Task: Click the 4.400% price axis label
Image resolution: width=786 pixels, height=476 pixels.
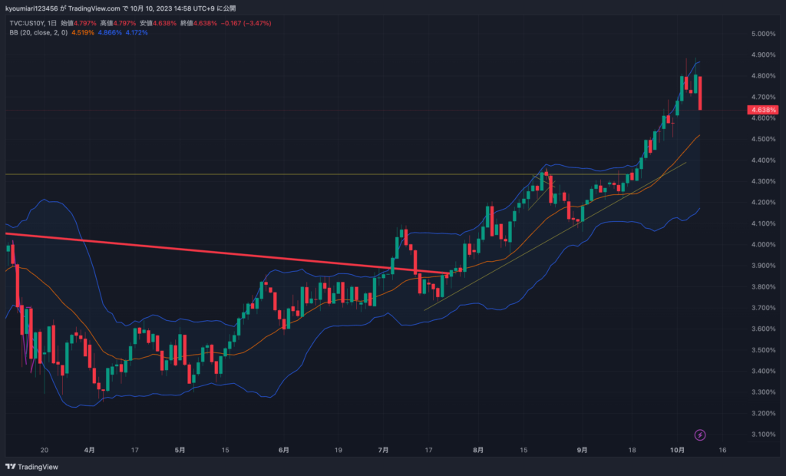Action: click(x=764, y=160)
